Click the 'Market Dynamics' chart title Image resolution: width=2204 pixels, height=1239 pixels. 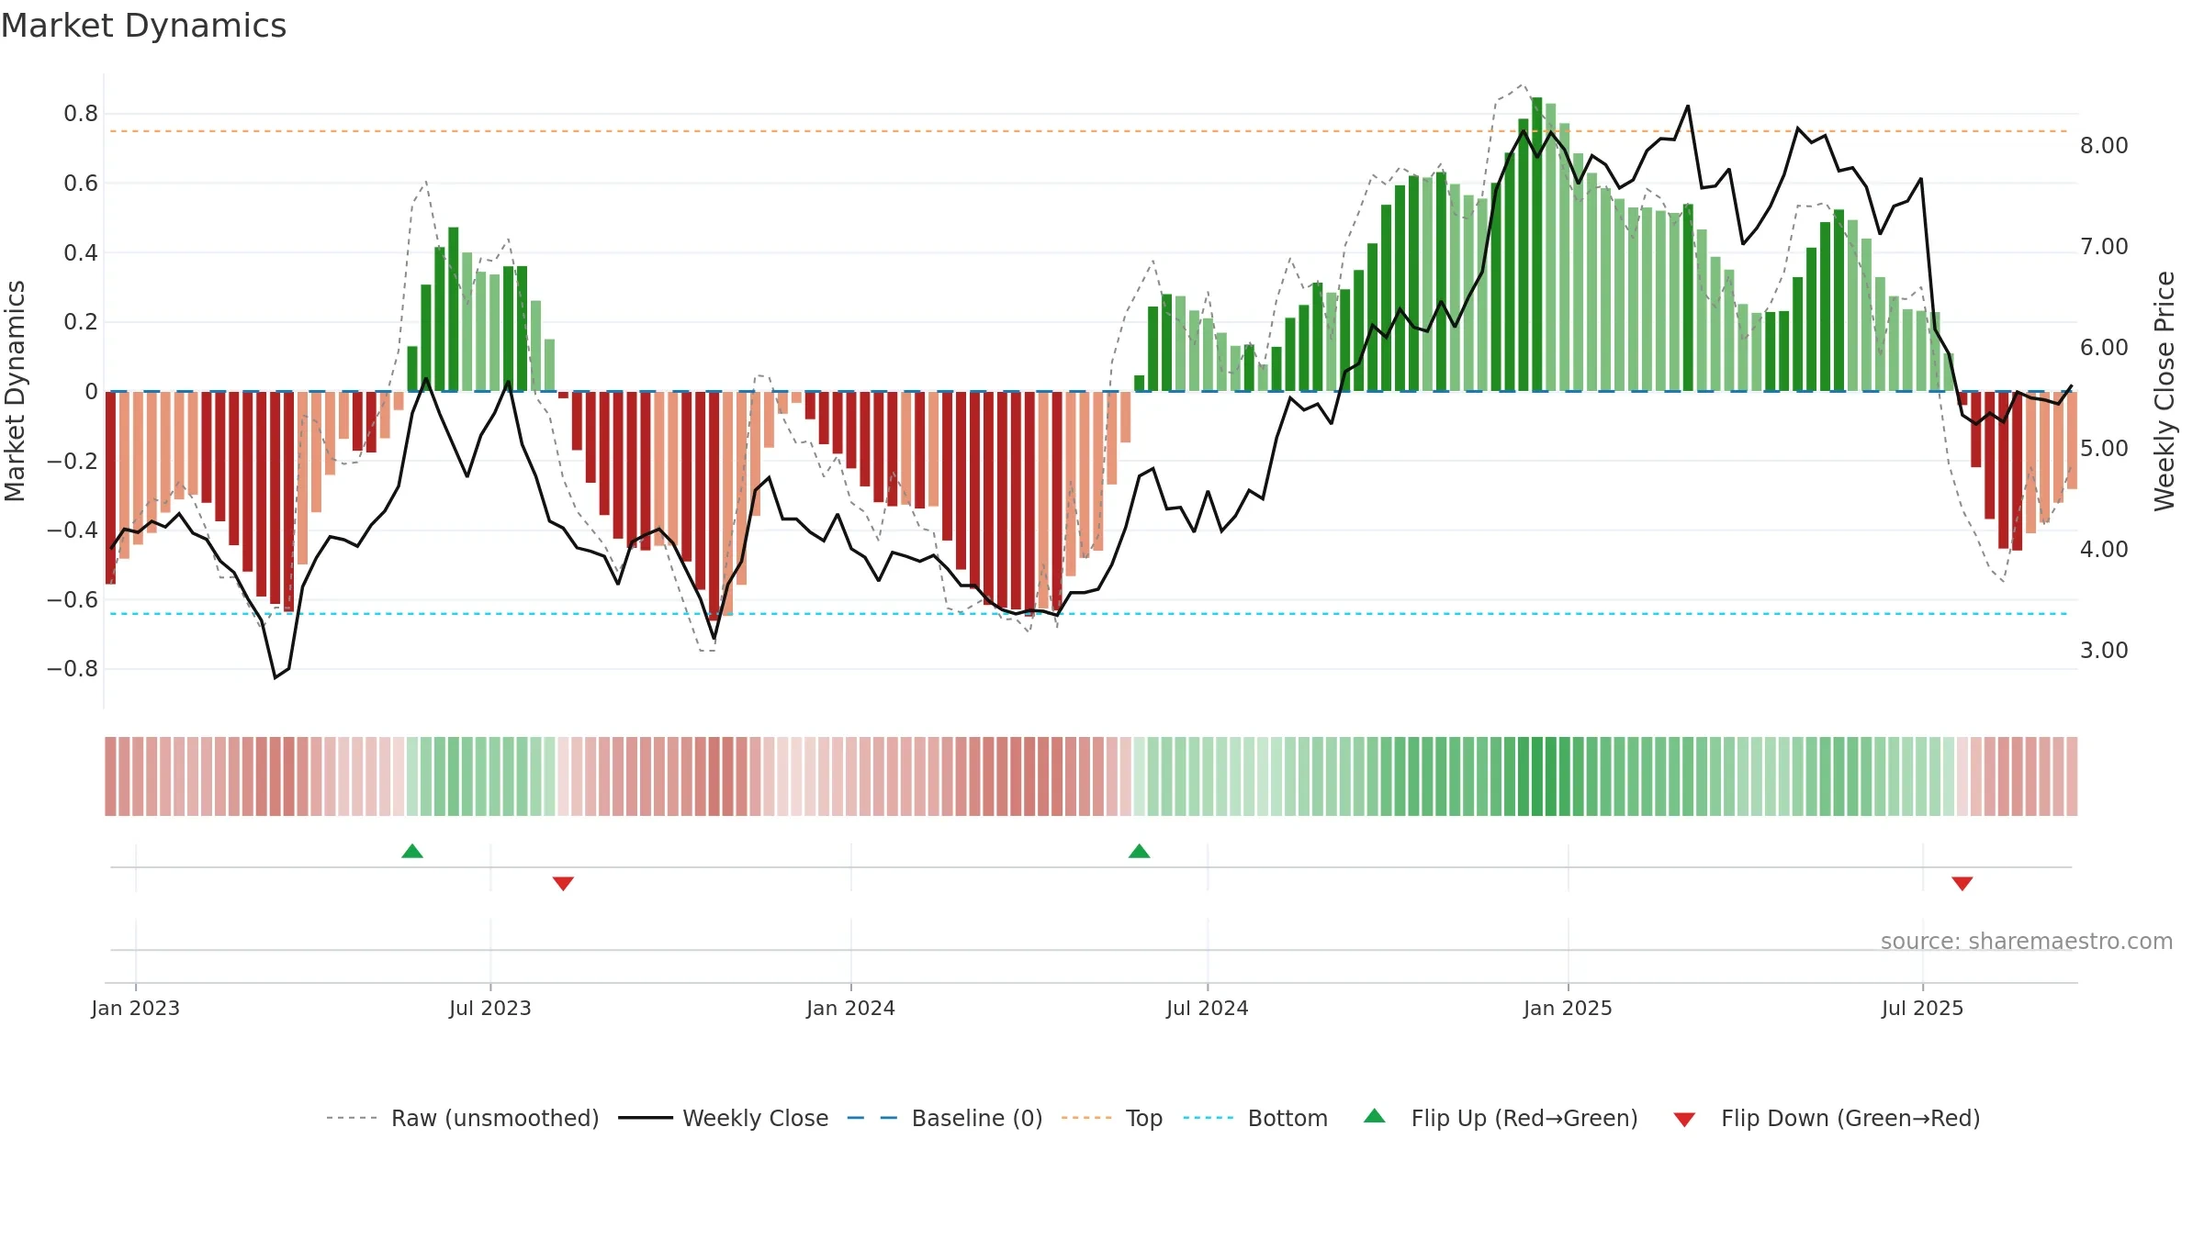tap(144, 26)
